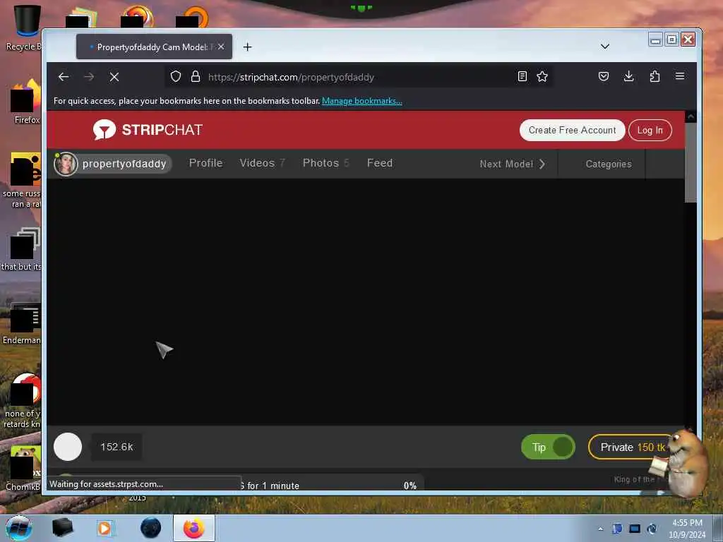The image size is (723, 542).
Task: Click the stripchat.com URL address field
Action: click(x=359, y=77)
